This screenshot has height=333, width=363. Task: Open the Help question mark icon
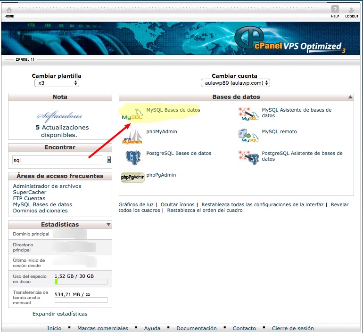pos(335,9)
